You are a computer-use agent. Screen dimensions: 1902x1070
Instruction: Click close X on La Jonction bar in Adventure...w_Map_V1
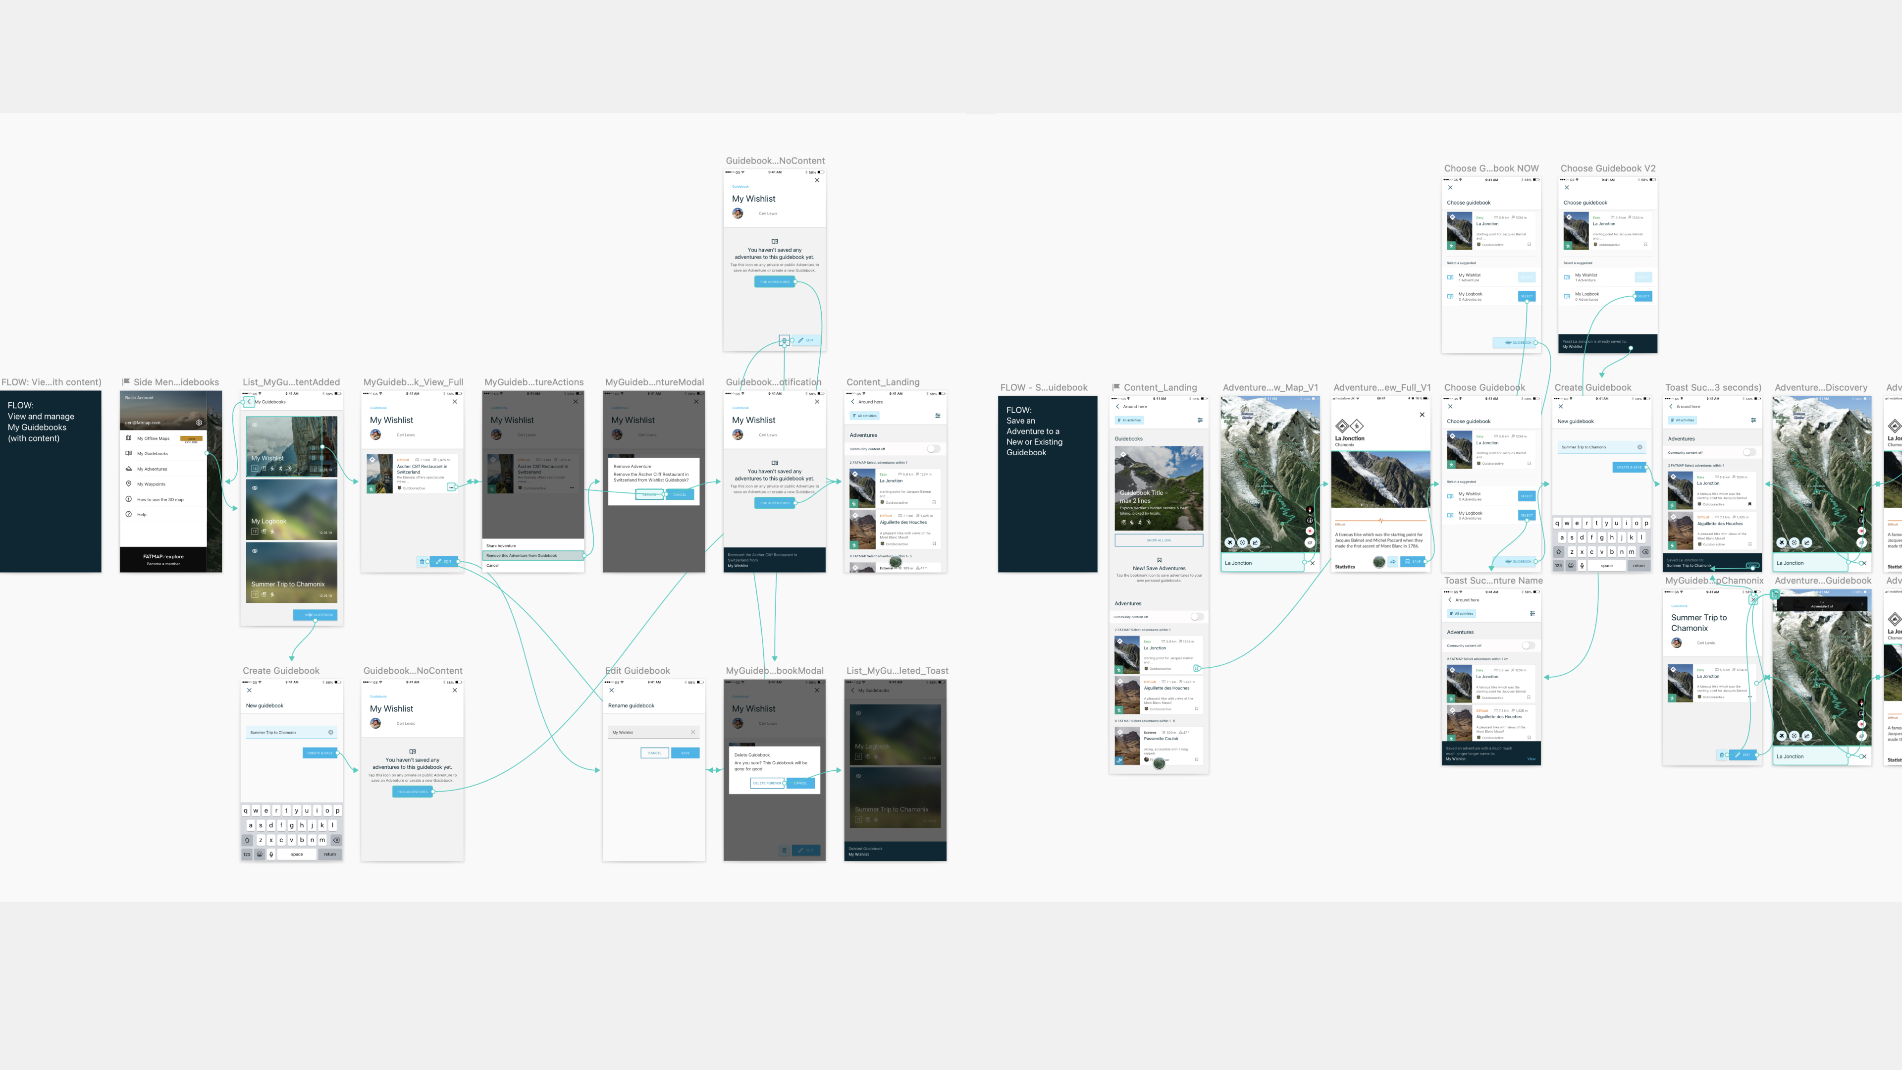pos(1312,563)
